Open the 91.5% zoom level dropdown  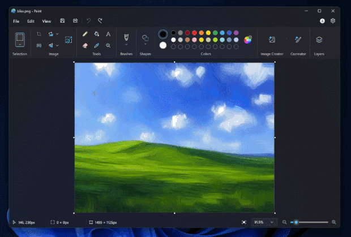264,222
